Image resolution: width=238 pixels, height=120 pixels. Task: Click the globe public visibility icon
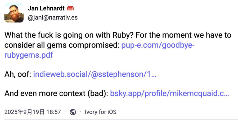tap(73, 112)
